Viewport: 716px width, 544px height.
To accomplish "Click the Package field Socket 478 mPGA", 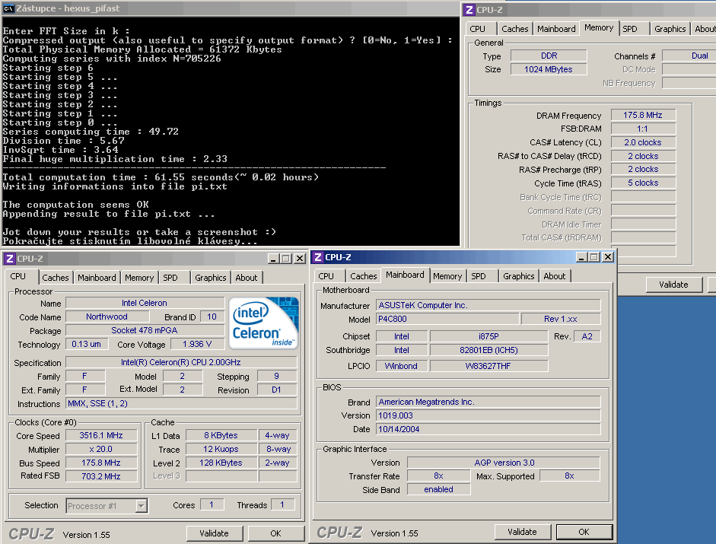I will pos(145,331).
